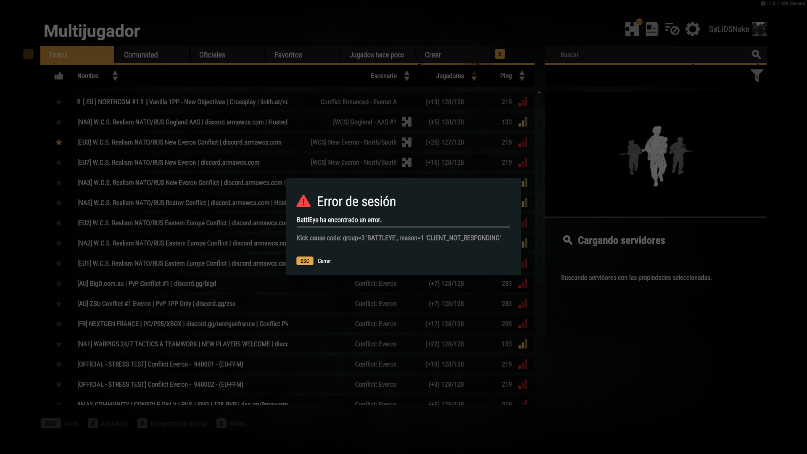Click the ESC key hint in dialog

click(305, 261)
